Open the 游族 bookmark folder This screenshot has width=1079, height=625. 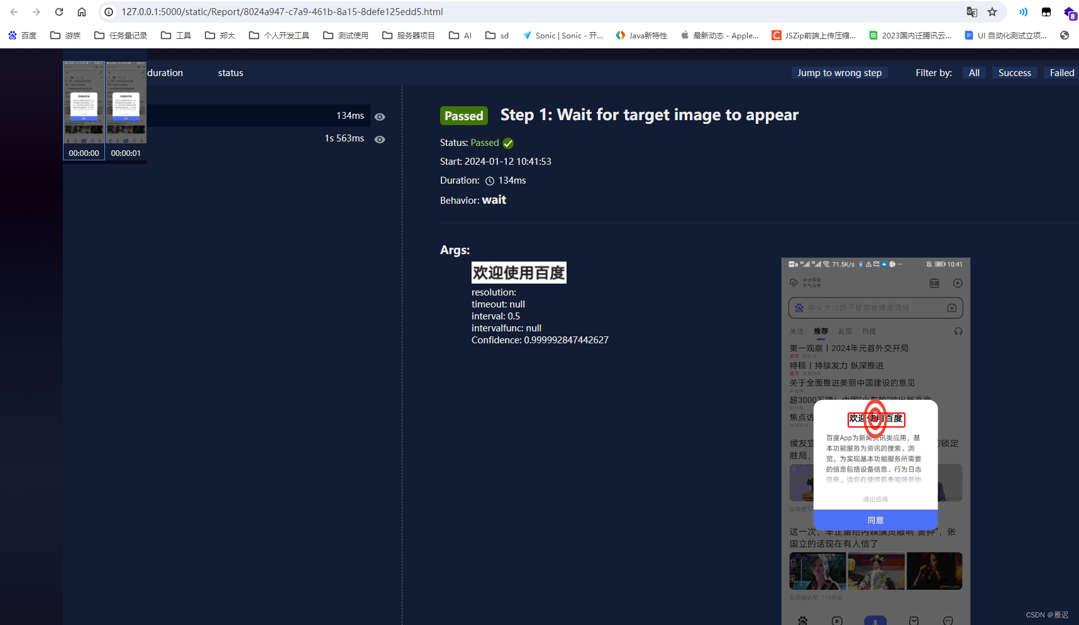click(65, 35)
